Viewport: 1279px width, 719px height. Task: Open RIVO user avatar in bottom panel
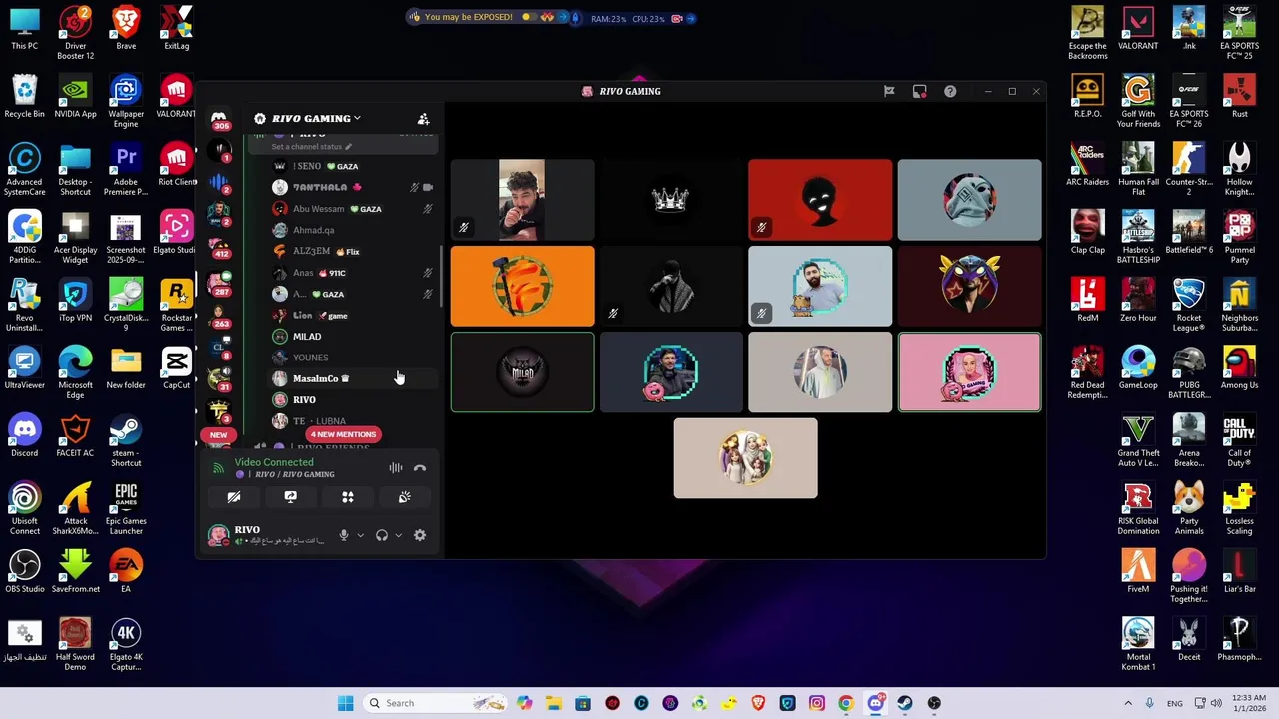[217, 535]
